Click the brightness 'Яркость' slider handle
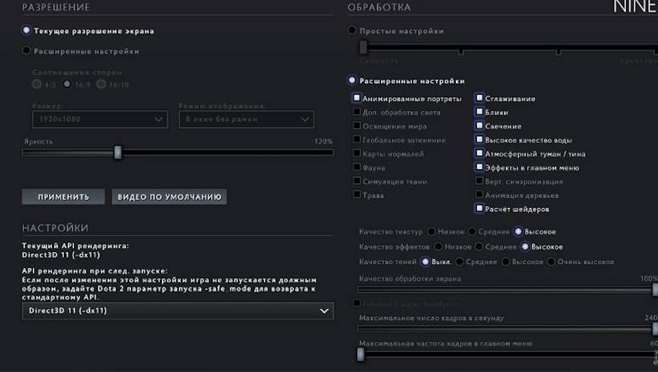 pyautogui.click(x=118, y=152)
